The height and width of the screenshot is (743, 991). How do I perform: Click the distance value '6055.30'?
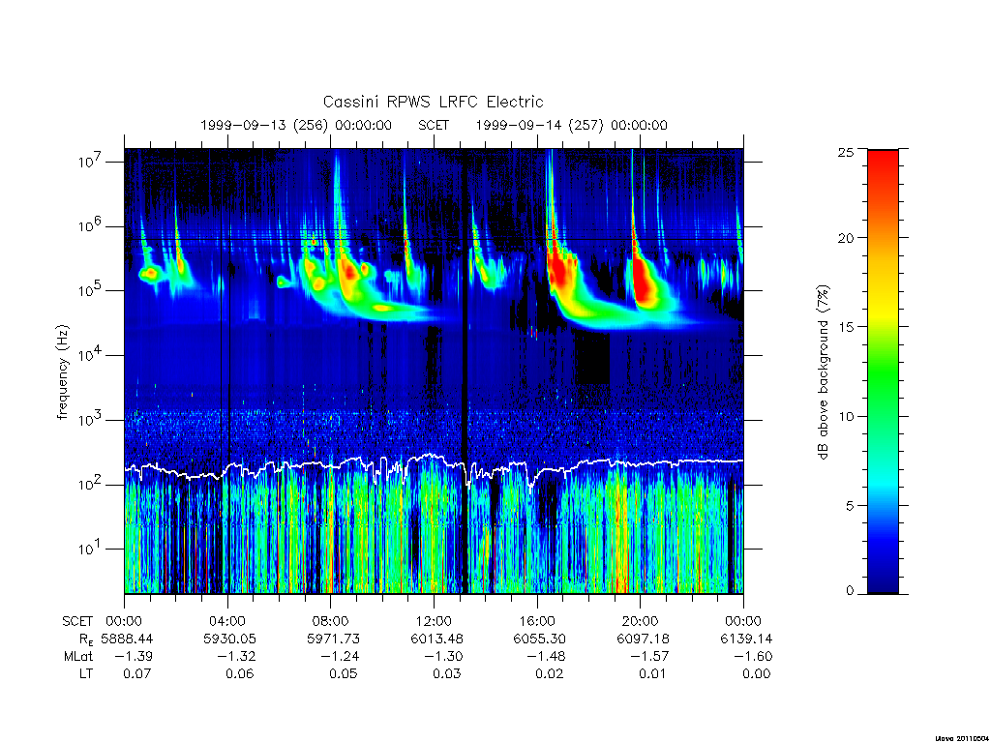[539, 639]
